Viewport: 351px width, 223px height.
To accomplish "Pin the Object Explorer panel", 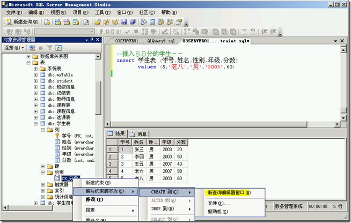I will tap(92, 40).
